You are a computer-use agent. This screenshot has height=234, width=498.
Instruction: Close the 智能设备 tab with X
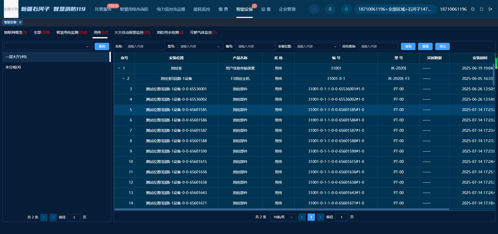(20, 22)
